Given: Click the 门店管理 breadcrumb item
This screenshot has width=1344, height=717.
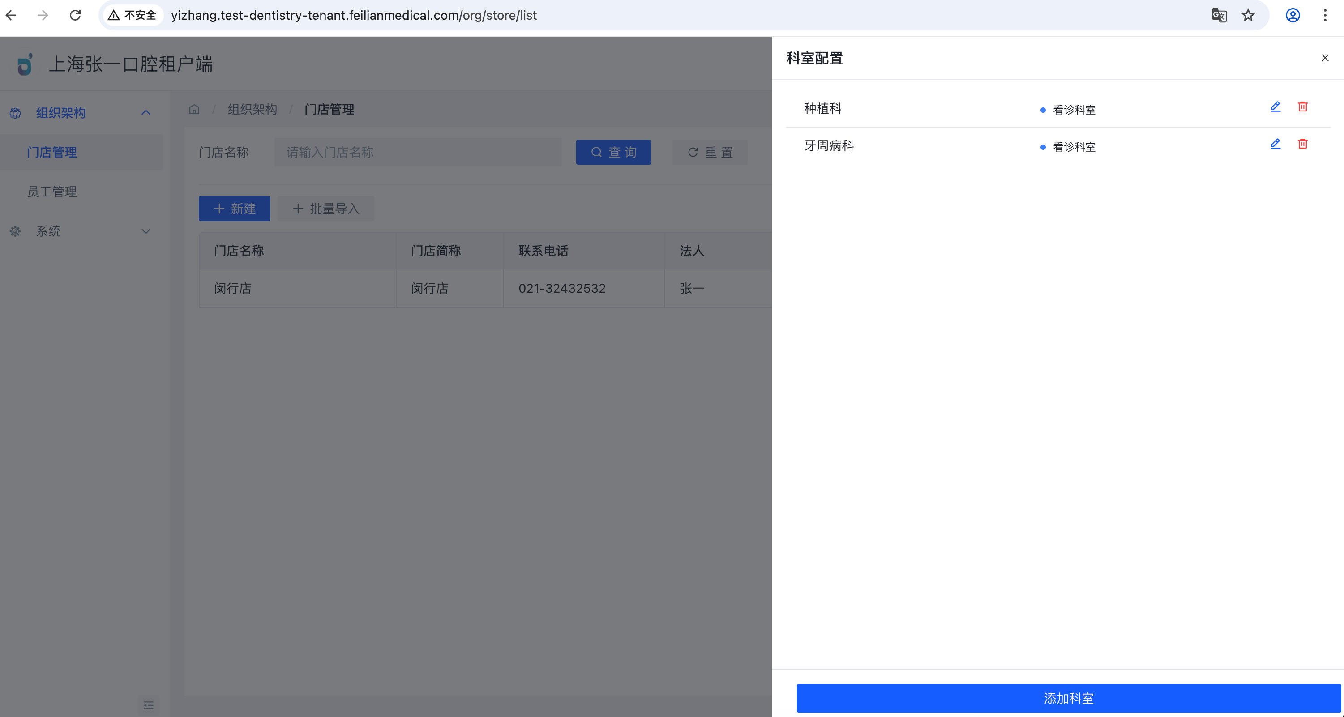Looking at the screenshot, I should [329, 109].
